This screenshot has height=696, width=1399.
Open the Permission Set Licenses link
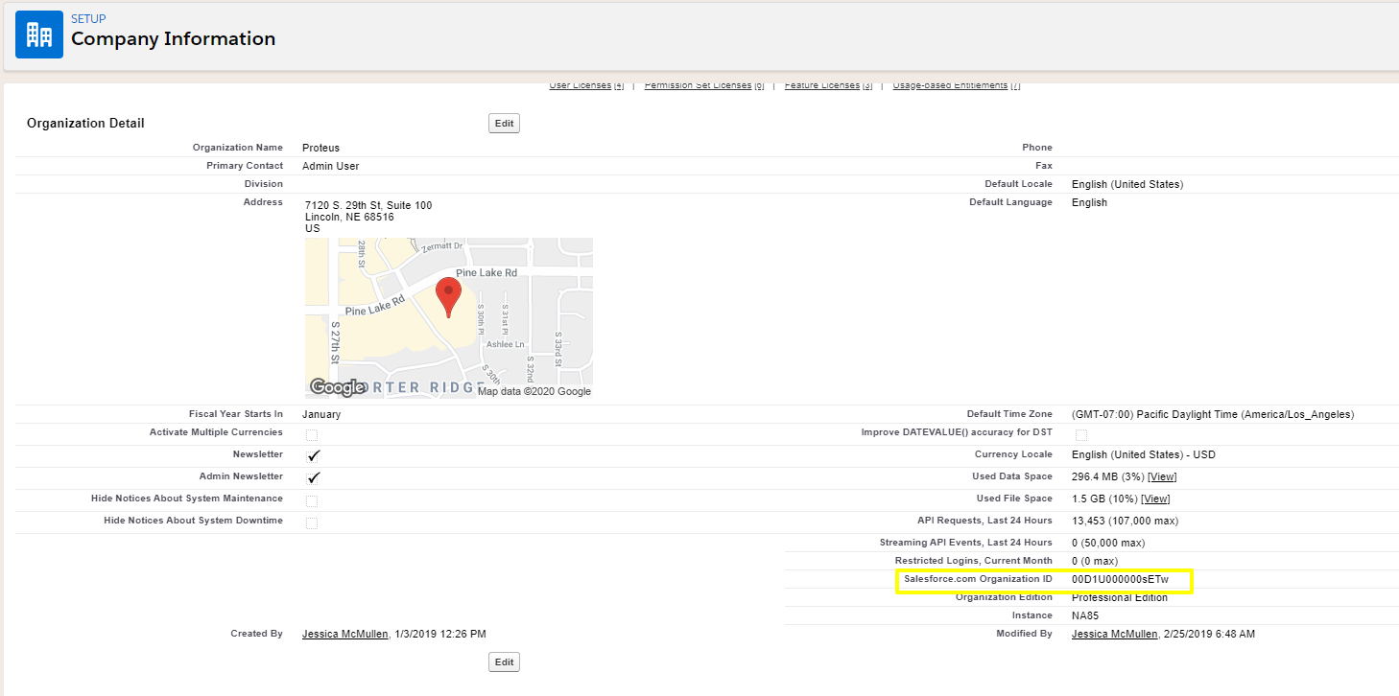[698, 85]
